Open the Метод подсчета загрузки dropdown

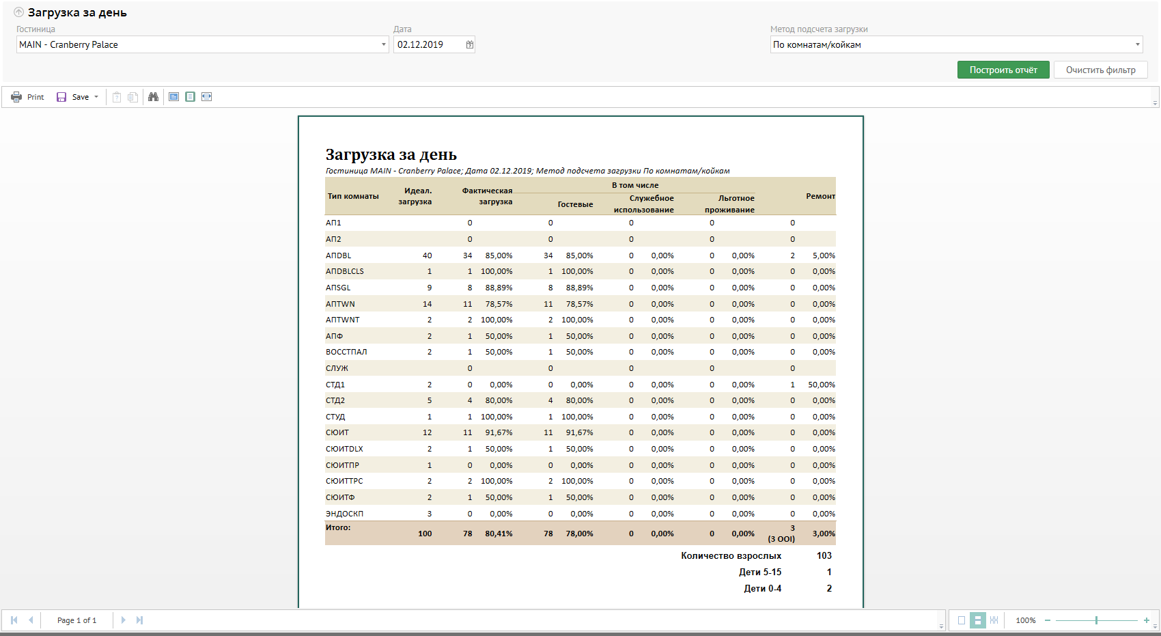1137,44
